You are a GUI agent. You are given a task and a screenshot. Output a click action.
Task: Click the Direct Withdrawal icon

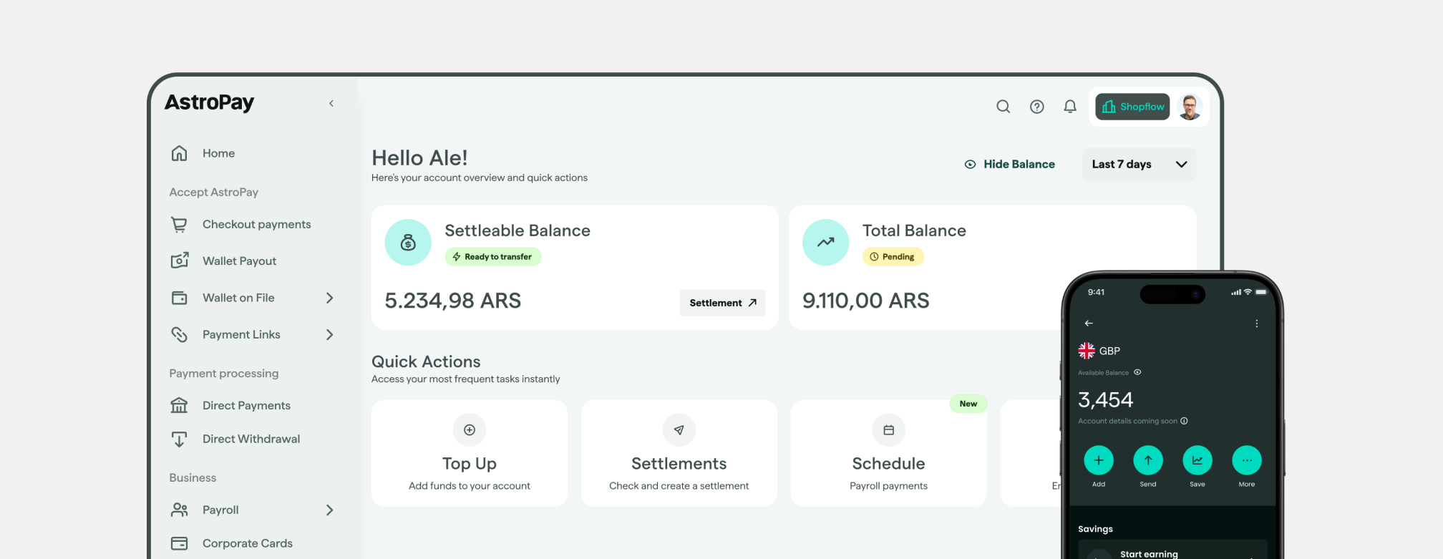[179, 439]
